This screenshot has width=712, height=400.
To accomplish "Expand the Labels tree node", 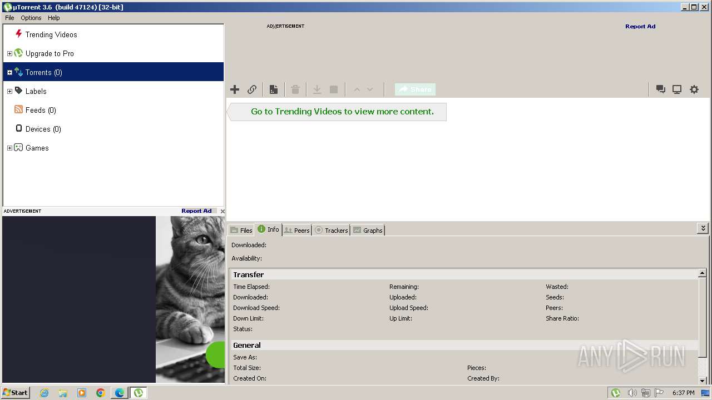I will click(9, 92).
